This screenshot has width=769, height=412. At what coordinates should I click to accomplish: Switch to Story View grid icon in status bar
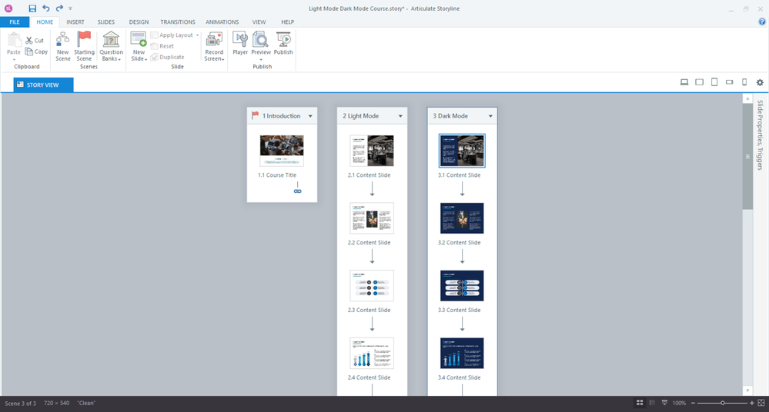pyautogui.click(x=640, y=403)
